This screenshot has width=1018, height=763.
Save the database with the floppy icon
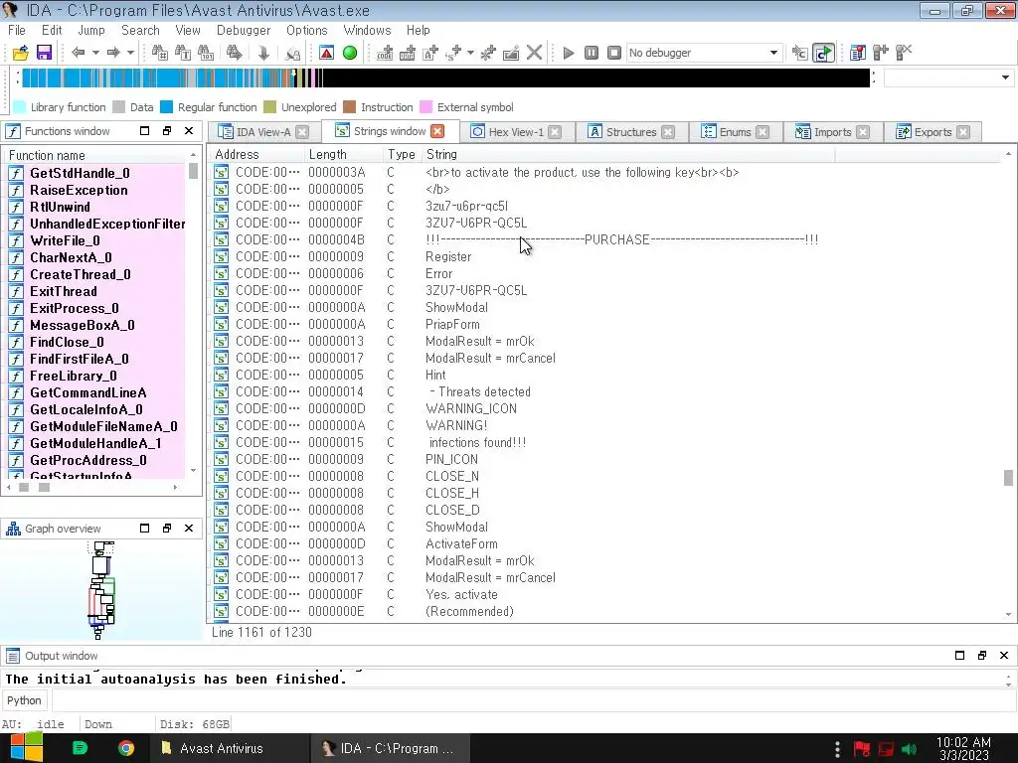(44, 53)
